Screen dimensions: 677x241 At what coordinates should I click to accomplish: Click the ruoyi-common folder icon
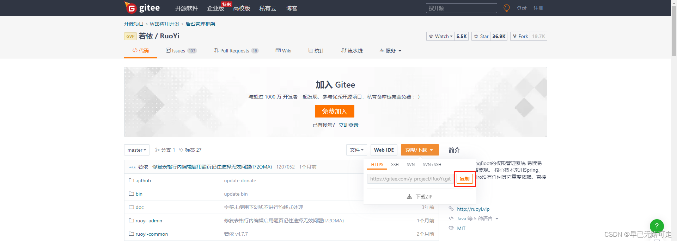[x=131, y=234]
